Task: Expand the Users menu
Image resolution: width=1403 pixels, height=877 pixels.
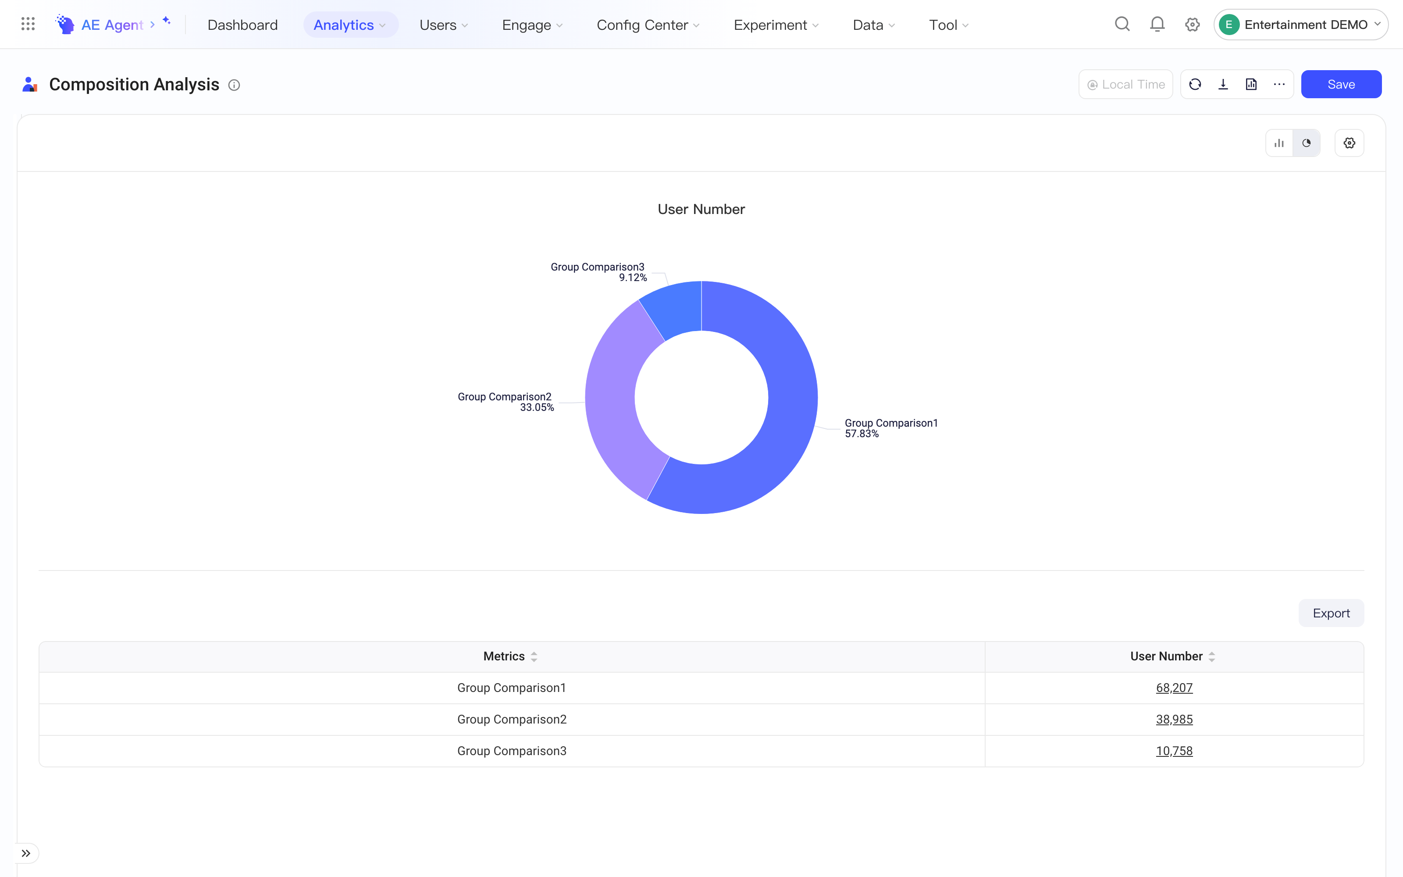Action: click(444, 25)
